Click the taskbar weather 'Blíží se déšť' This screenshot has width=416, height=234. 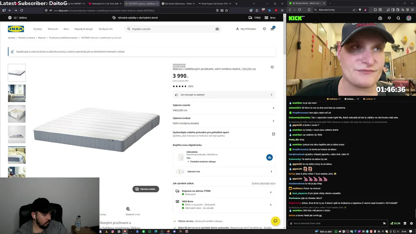tap(323, 232)
